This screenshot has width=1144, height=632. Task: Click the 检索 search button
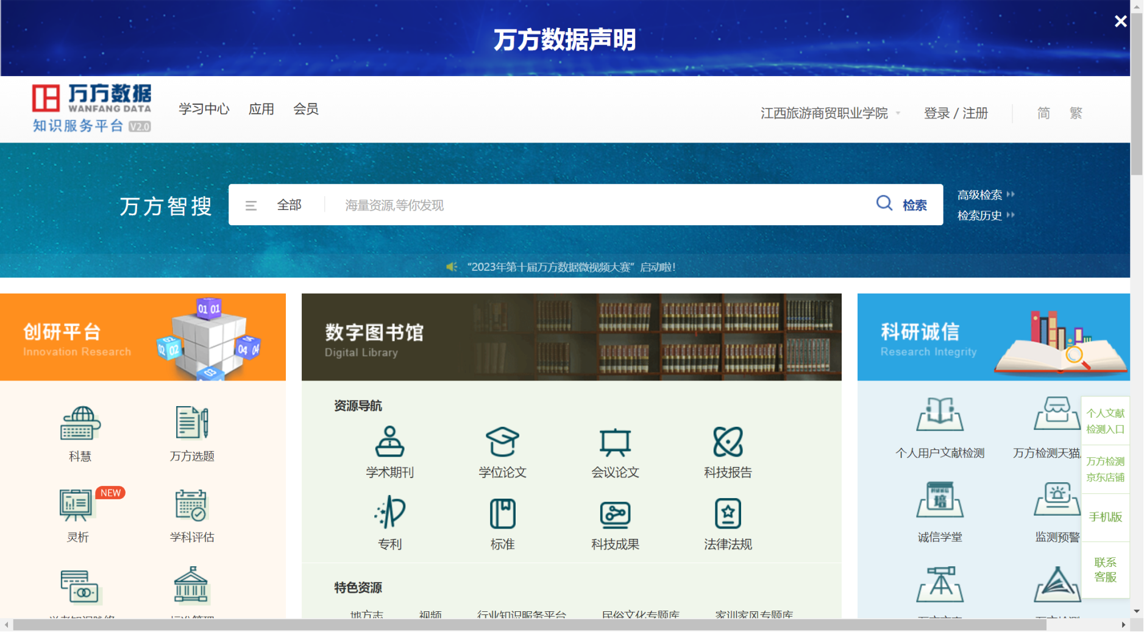pyautogui.click(x=914, y=205)
